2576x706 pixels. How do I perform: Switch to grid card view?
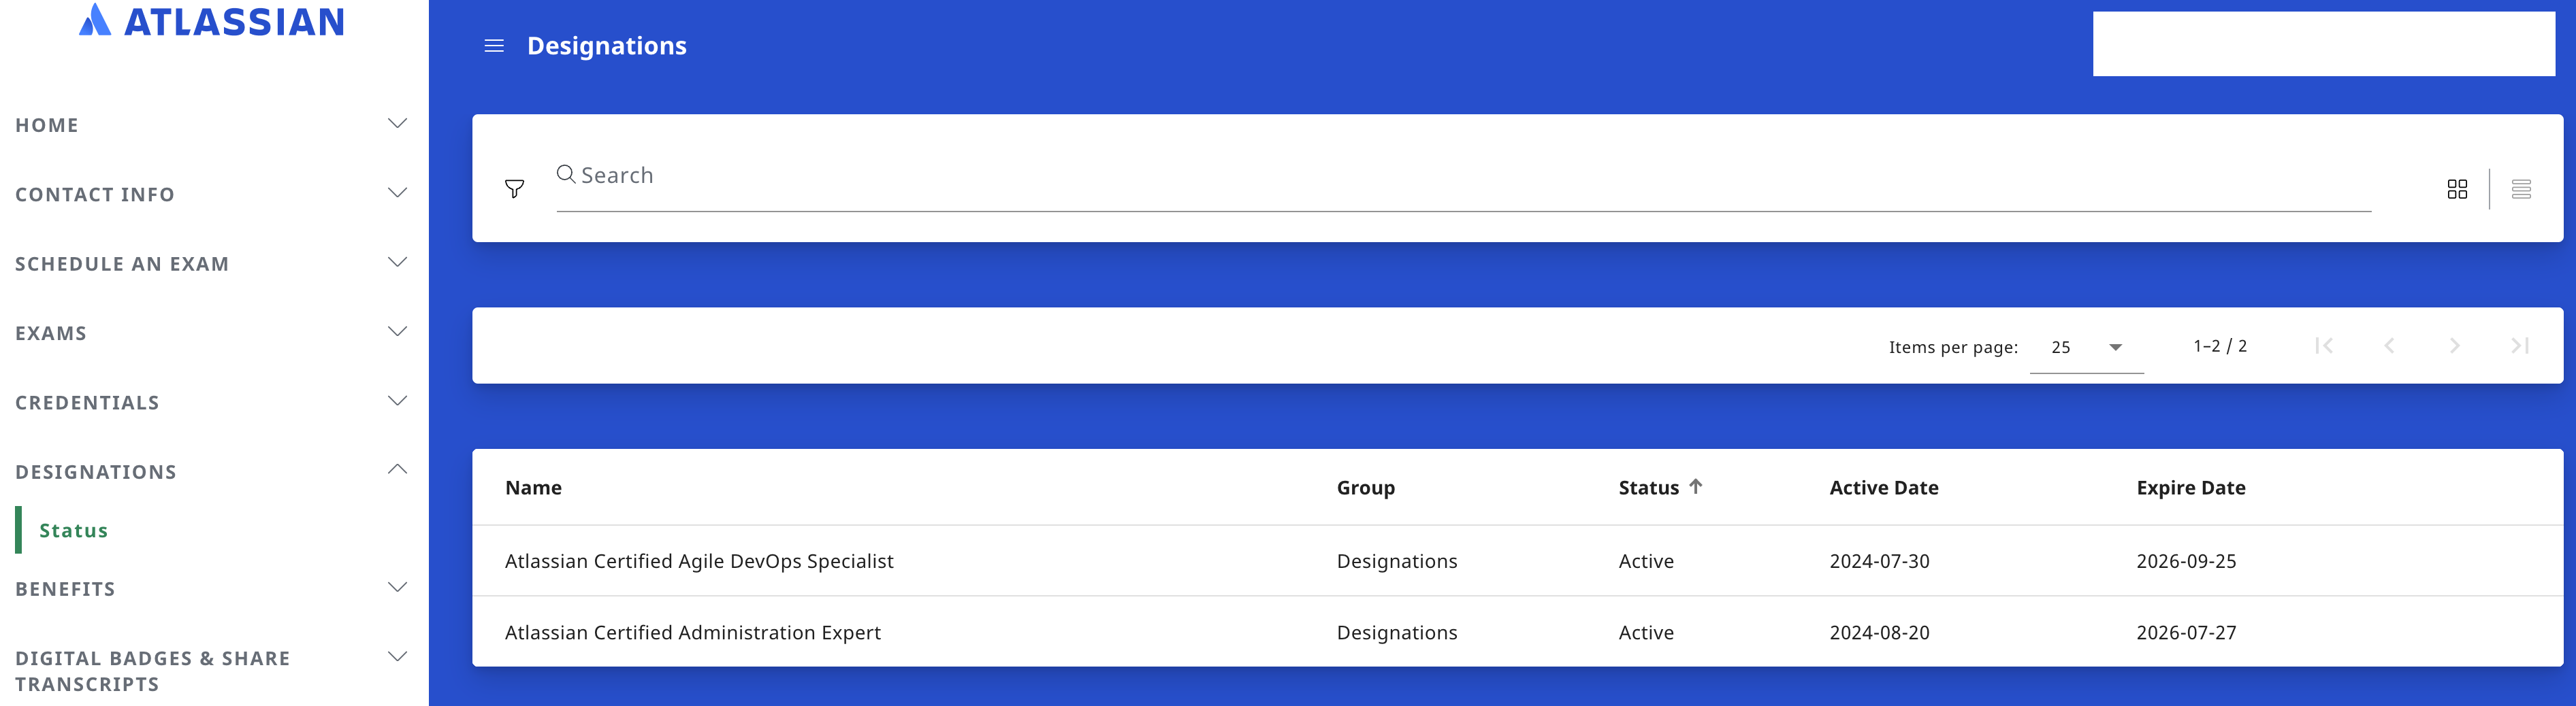click(2457, 188)
